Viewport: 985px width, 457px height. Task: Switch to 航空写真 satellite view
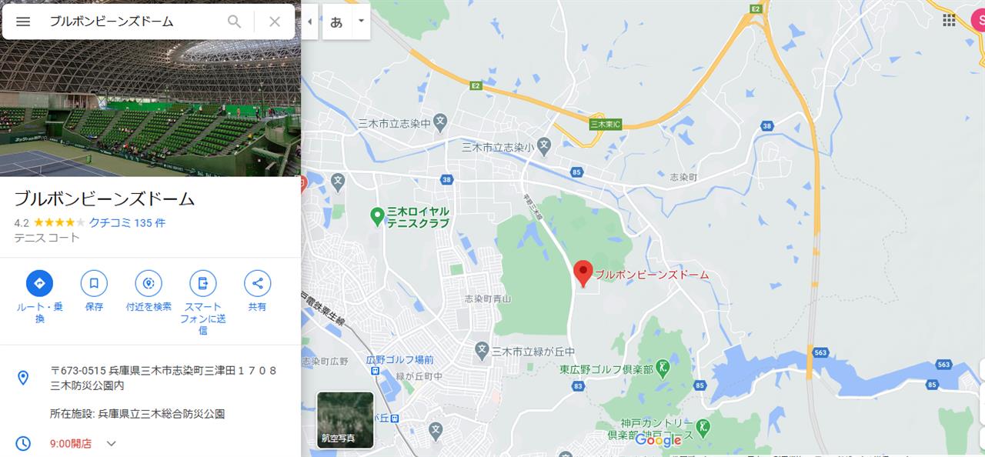[346, 420]
